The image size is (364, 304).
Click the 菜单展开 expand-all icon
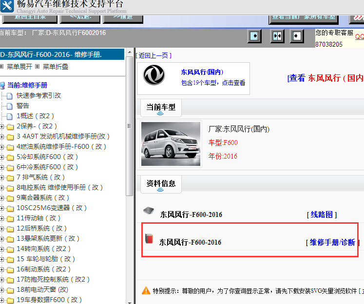pos(1,67)
